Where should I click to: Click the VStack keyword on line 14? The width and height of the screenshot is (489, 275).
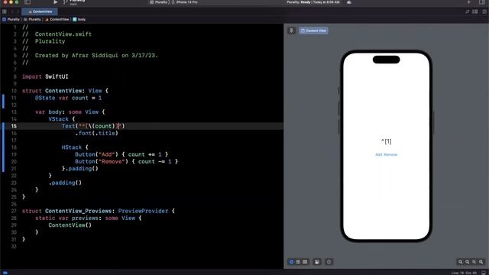(x=58, y=119)
